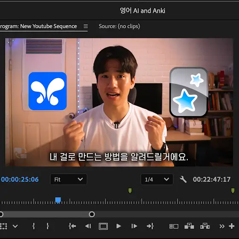
Task: Step forward one frame
Action: click(x=134, y=226)
